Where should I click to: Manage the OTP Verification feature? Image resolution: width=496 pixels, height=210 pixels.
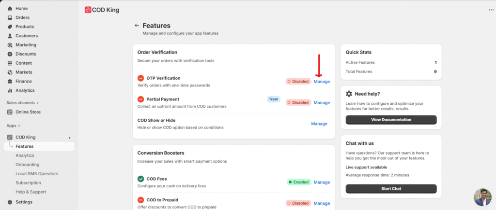(322, 82)
